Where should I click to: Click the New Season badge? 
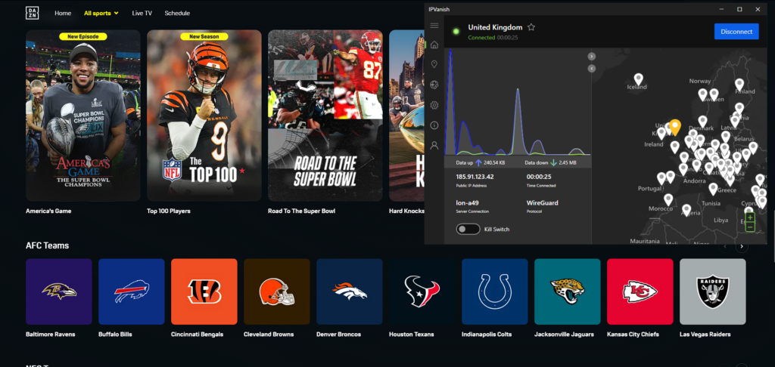point(204,36)
